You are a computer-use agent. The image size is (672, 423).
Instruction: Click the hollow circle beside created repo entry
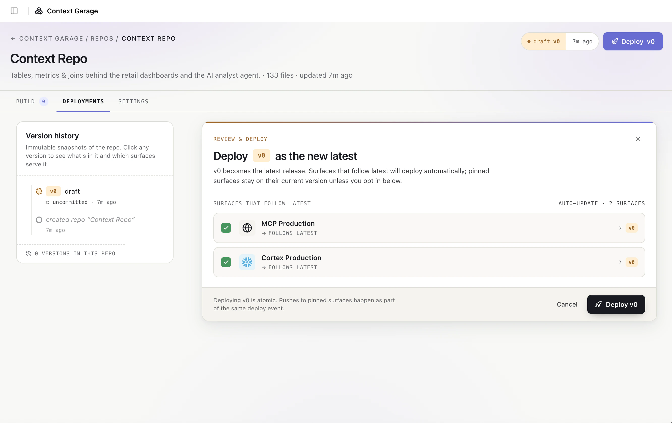pyautogui.click(x=39, y=220)
